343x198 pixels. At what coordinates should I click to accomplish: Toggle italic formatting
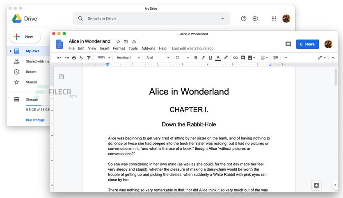(203, 58)
